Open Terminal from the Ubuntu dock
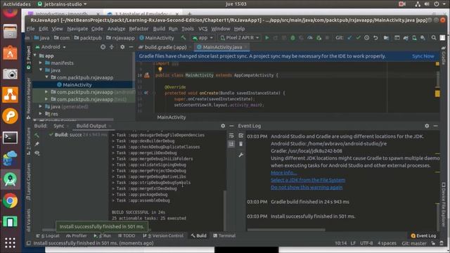450x253 pixels. tap(10, 138)
